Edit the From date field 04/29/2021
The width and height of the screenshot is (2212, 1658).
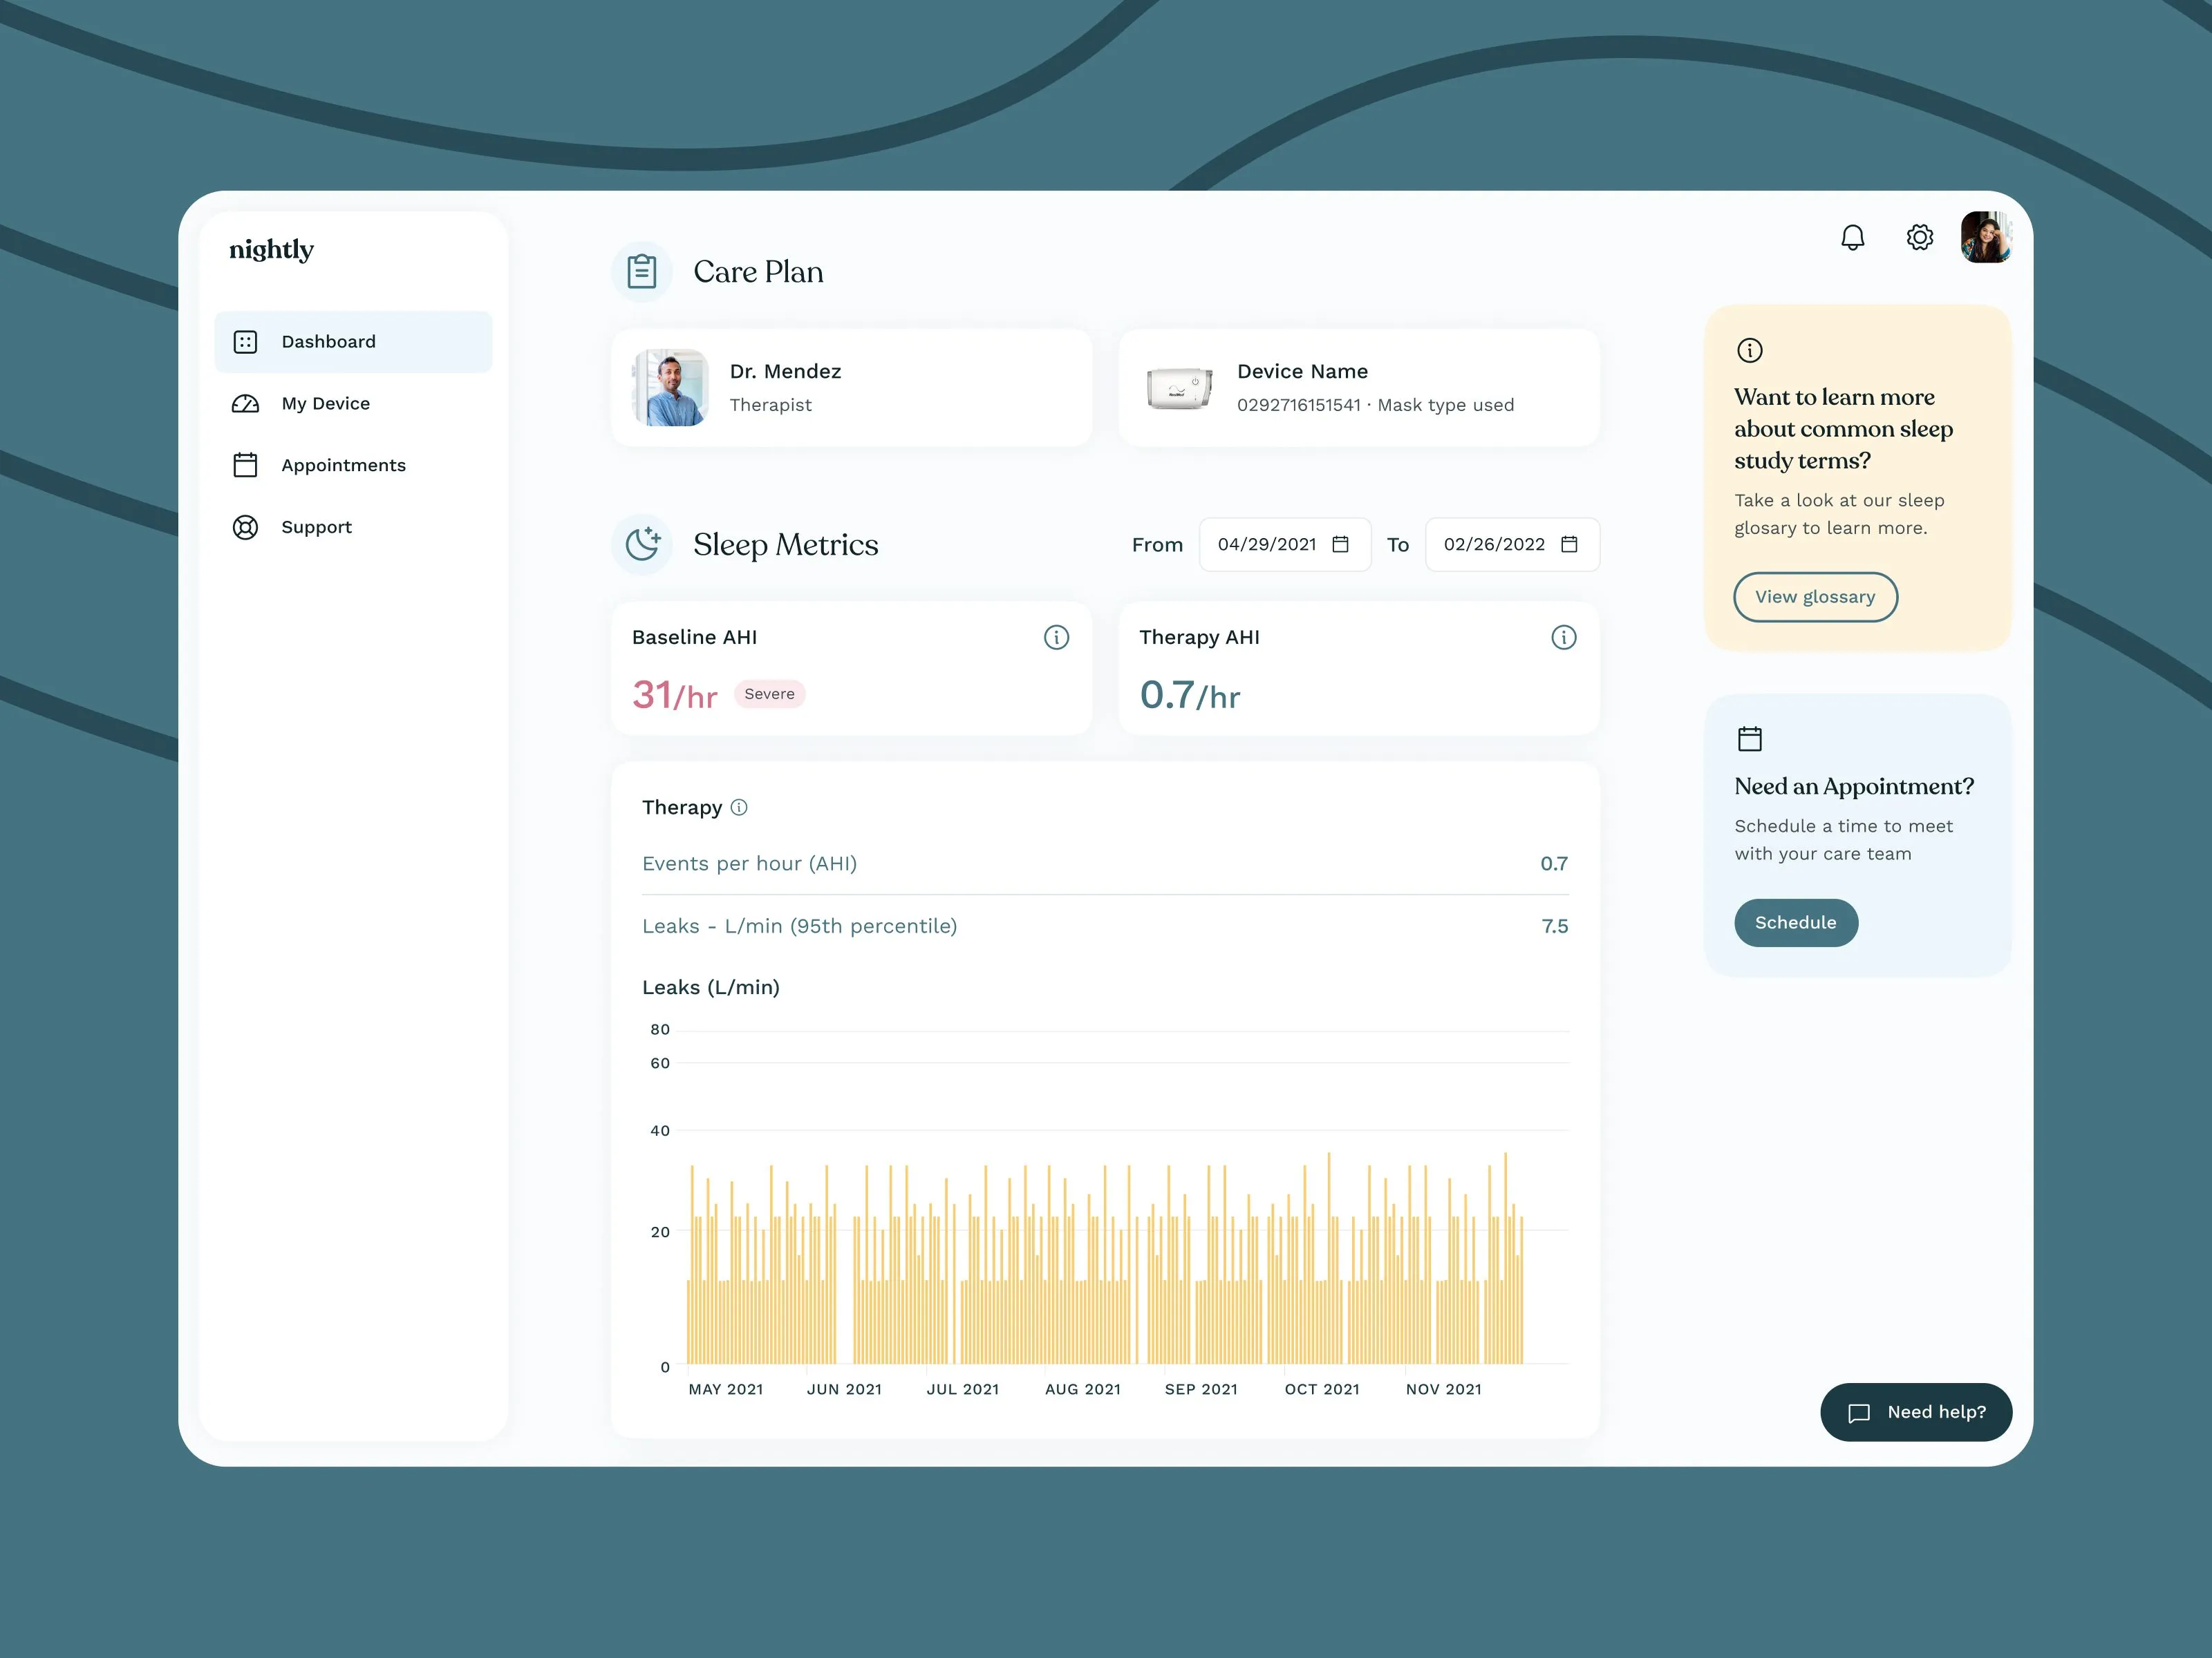(1284, 544)
